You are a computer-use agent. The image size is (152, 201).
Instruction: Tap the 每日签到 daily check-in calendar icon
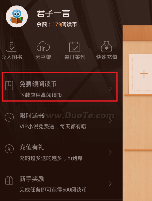75,47
